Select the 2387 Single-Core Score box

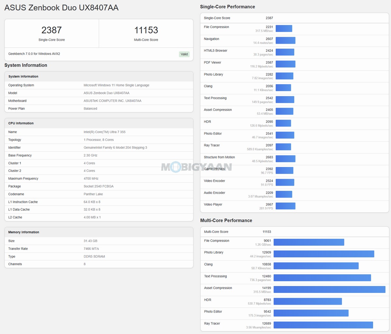coord(51,33)
